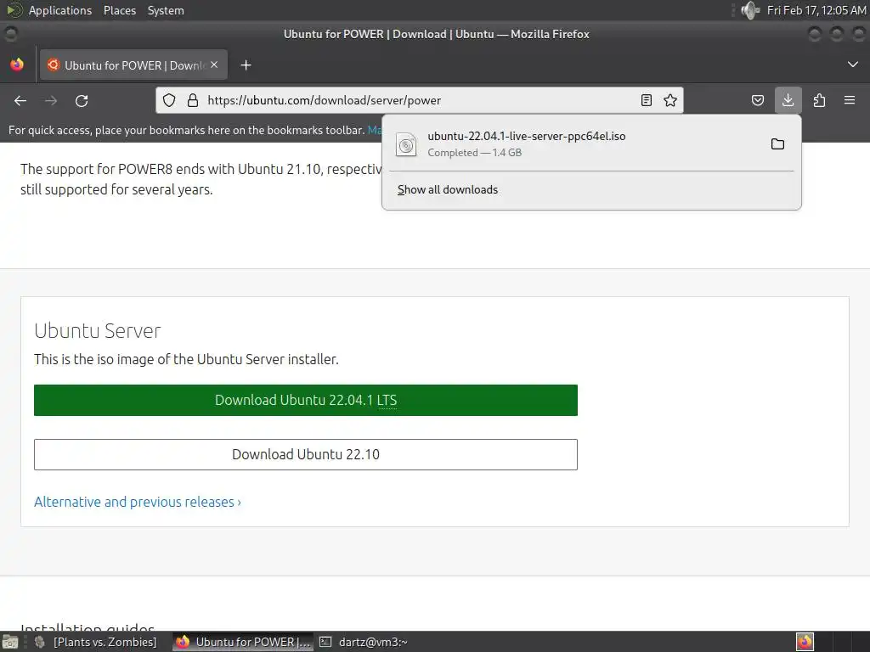Click the URL address field

click(421, 100)
